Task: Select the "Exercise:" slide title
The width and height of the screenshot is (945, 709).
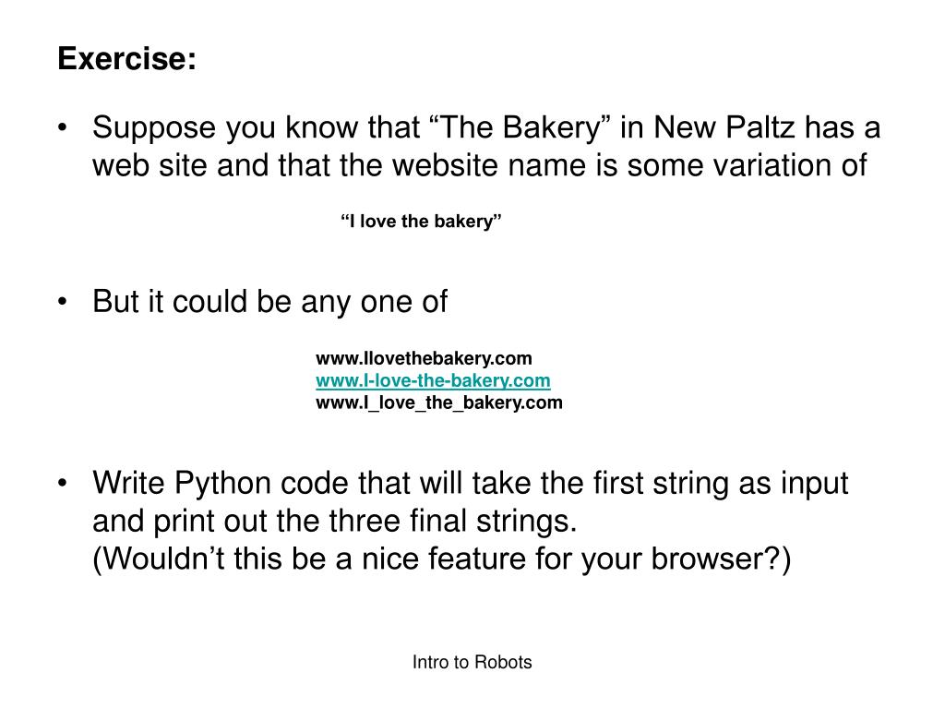Action: (x=127, y=58)
